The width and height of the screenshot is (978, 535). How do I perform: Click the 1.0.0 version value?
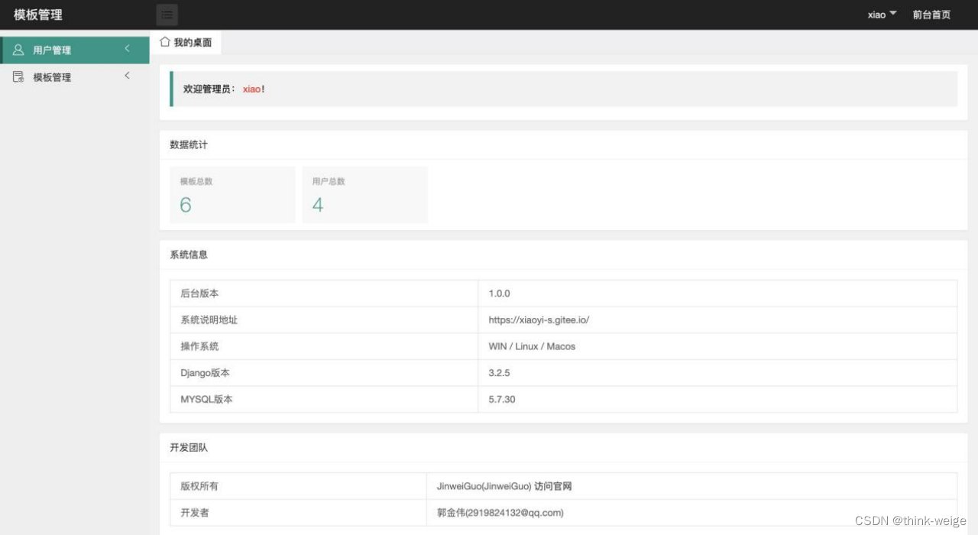coord(499,293)
